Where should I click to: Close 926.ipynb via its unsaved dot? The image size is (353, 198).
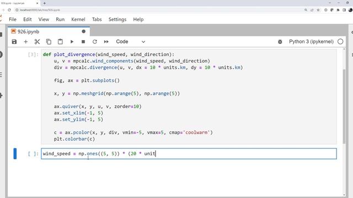[83, 31]
